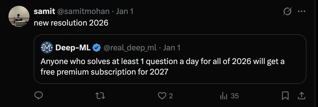Open samit's profile picture
Viewport: 318px width, 107px height.
(18, 16)
